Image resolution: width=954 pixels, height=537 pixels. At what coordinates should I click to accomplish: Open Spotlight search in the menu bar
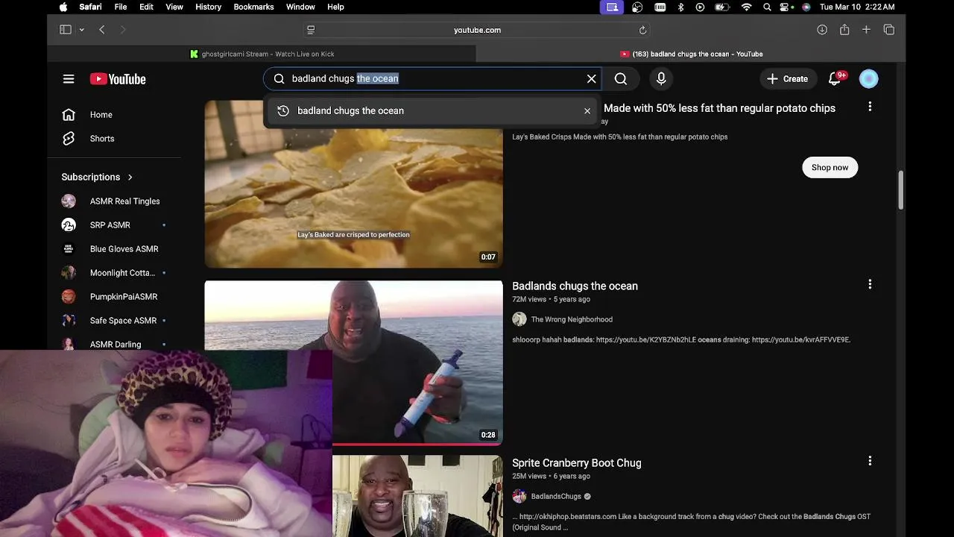767,7
